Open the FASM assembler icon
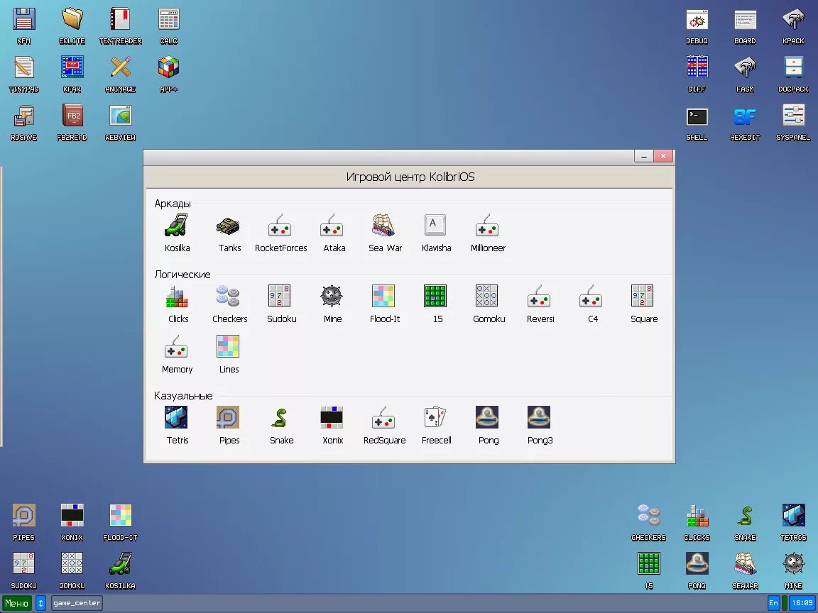818x613 pixels. click(x=745, y=74)
